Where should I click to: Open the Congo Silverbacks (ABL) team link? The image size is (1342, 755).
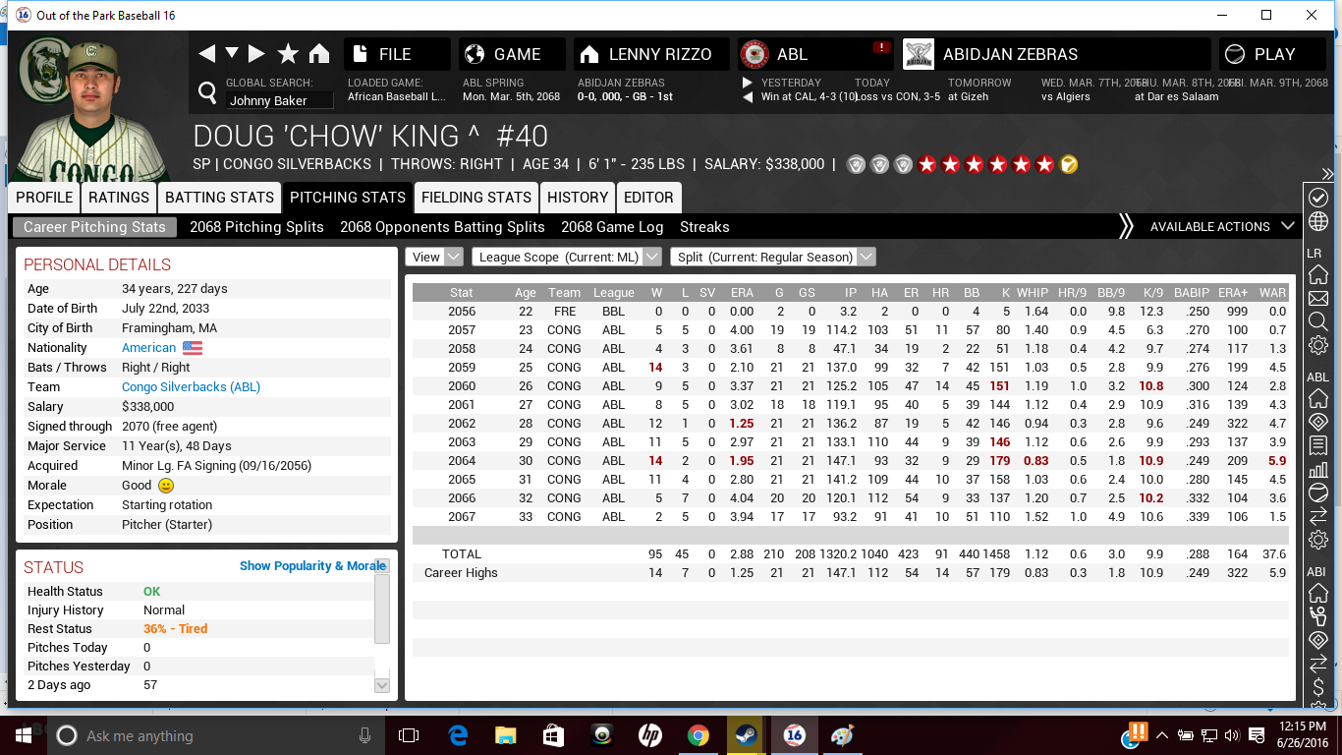[191, 387]
